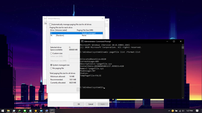Click the 'Drive [Volume Label]' column header
The height and width of the screenshot is (113, 202).
[59, 30]
